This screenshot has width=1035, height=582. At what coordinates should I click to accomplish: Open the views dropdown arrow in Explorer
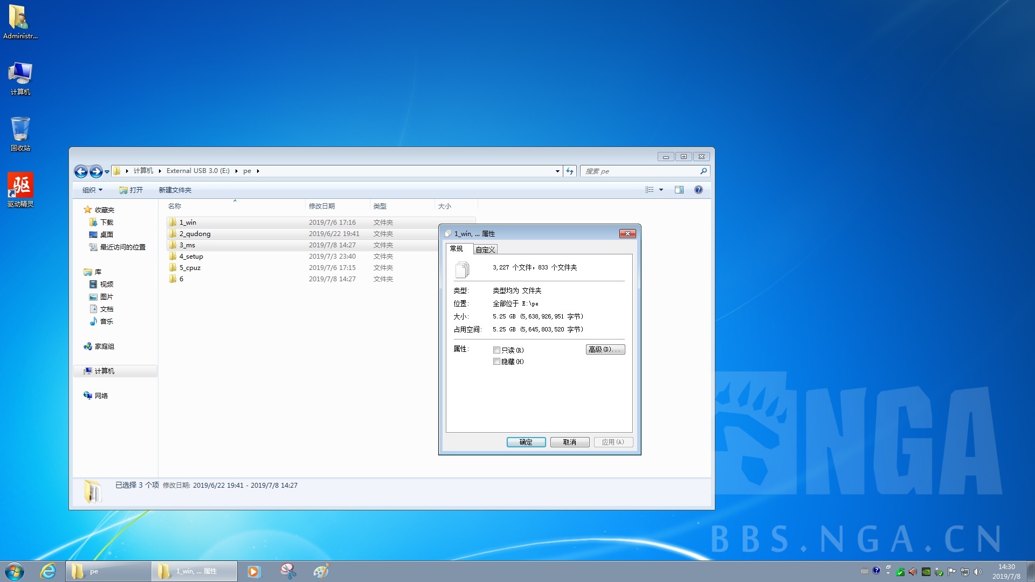[x=661, y=190]
